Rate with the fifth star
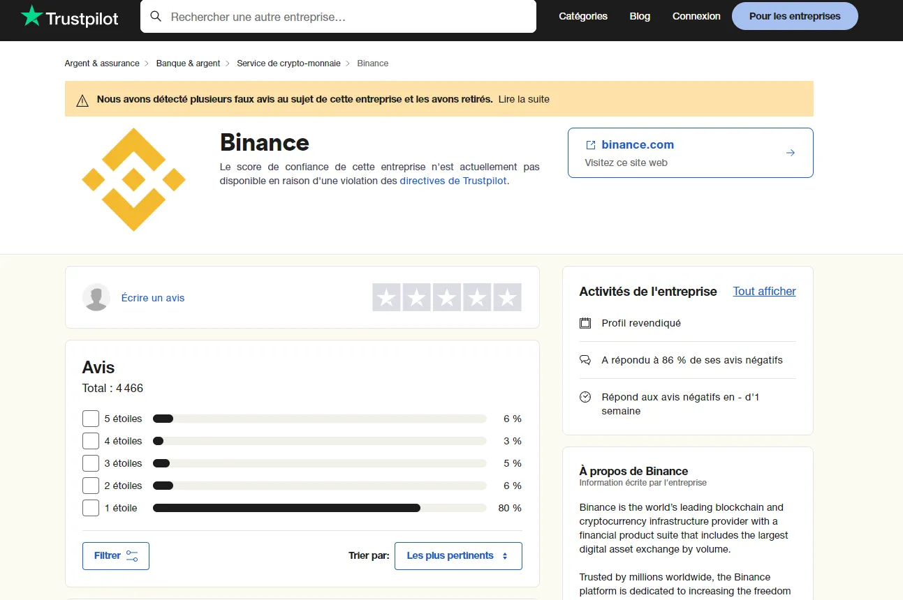Viewport: 903px width, 600px height. point(508,297)
